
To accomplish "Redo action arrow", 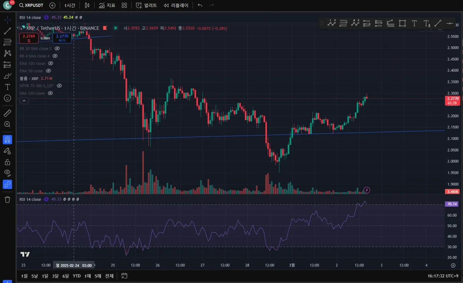I will (211, 5).
